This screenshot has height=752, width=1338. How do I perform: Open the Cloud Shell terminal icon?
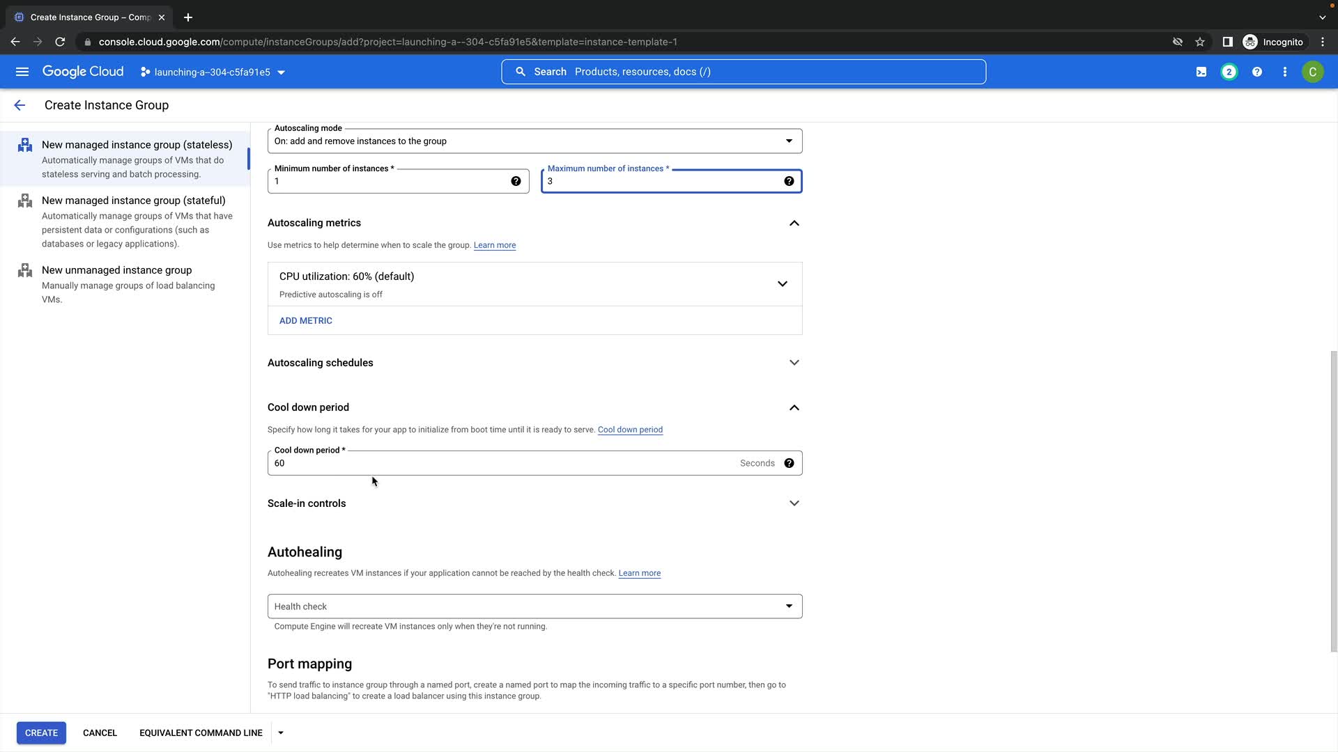click(x=1201, y=72)
